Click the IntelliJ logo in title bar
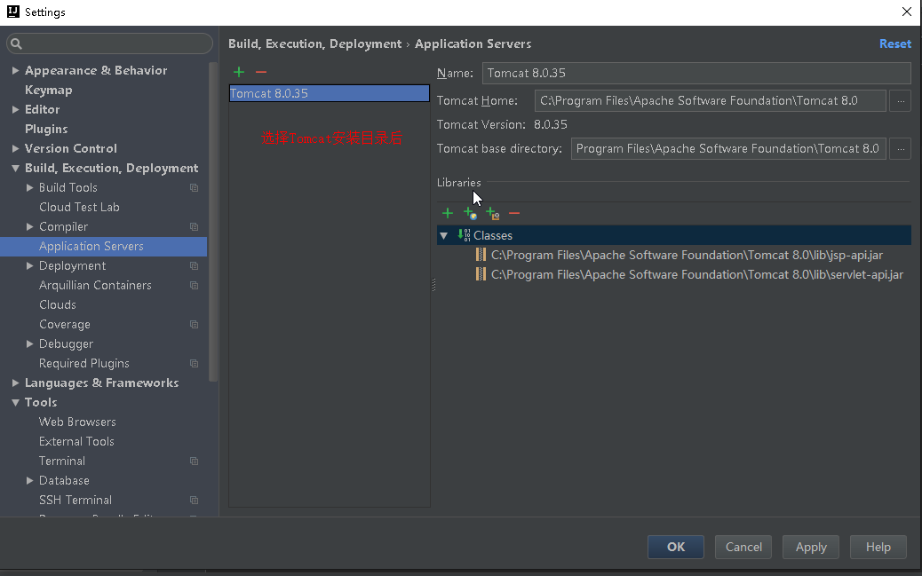 tap(13, 12)
